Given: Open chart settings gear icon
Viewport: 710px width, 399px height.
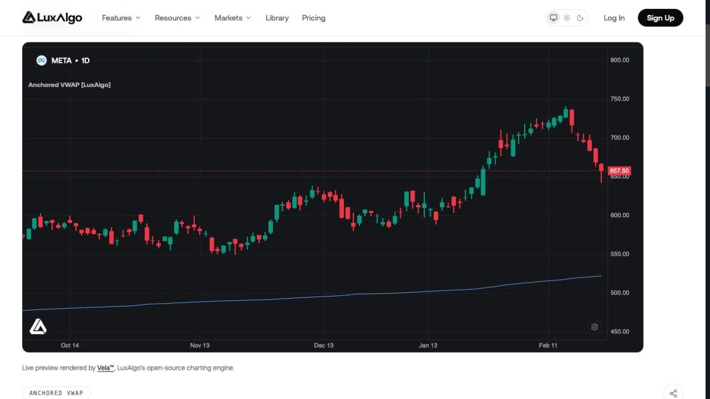Looking at the screenshot, I should 594,327.
